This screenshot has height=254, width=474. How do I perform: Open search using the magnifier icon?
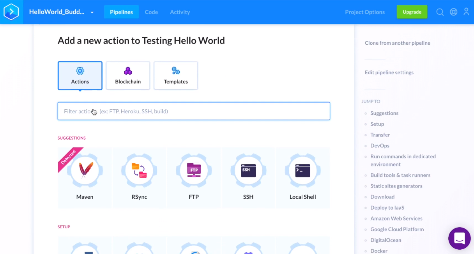(440, 12)
